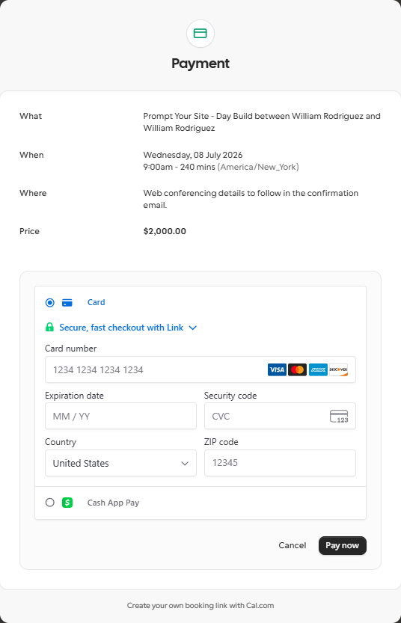Select the Cash App Pay radio button
401x623 pixels.
[49, 503]
